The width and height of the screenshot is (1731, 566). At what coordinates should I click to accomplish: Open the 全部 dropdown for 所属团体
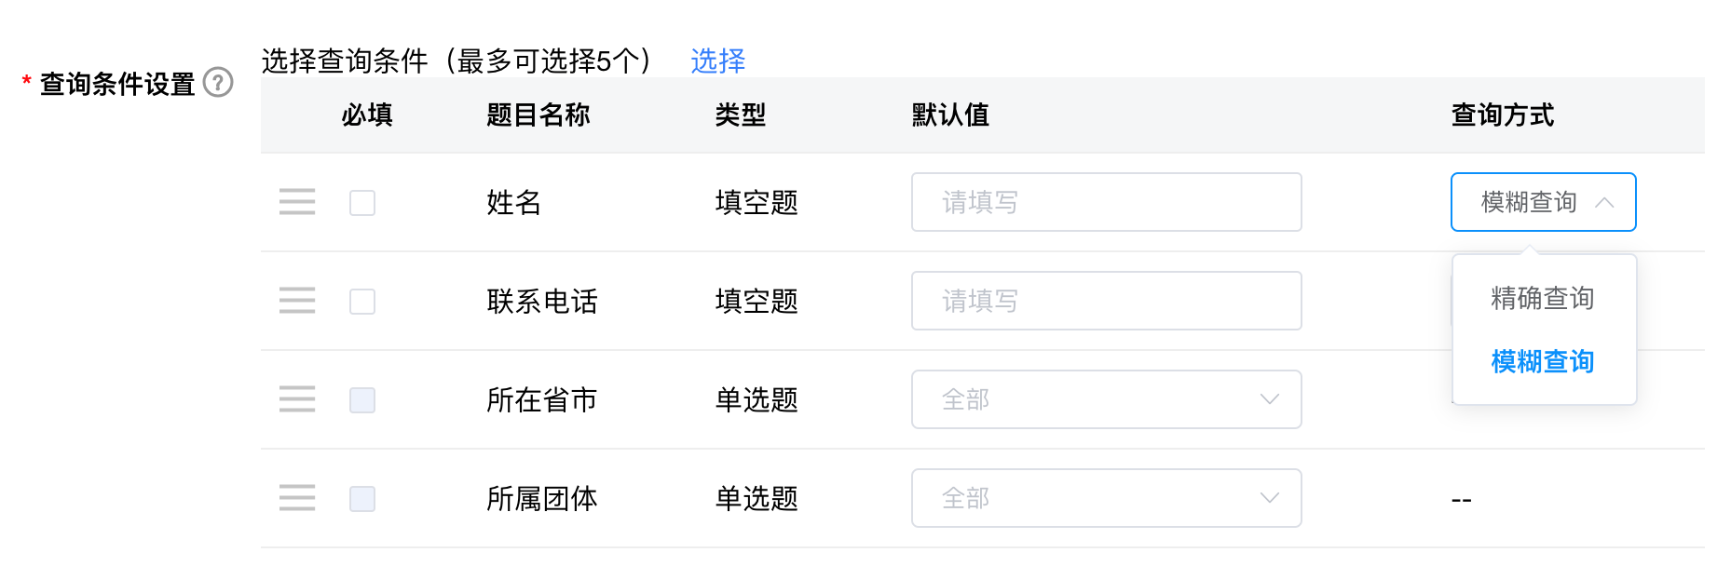1107,498
